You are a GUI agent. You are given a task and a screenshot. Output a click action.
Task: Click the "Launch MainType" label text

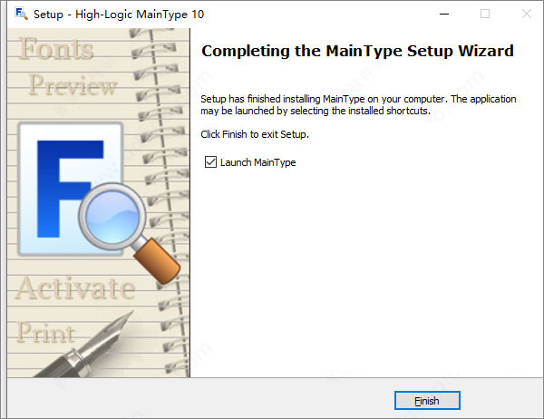(x=257, y=162)
